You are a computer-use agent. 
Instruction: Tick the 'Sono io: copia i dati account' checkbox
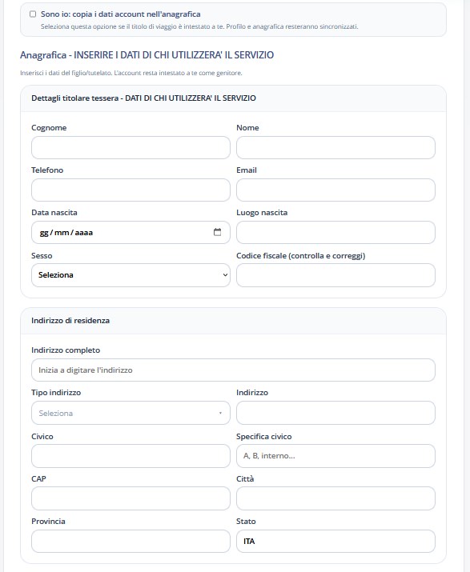pyautogui.click(x=33, y=14)
